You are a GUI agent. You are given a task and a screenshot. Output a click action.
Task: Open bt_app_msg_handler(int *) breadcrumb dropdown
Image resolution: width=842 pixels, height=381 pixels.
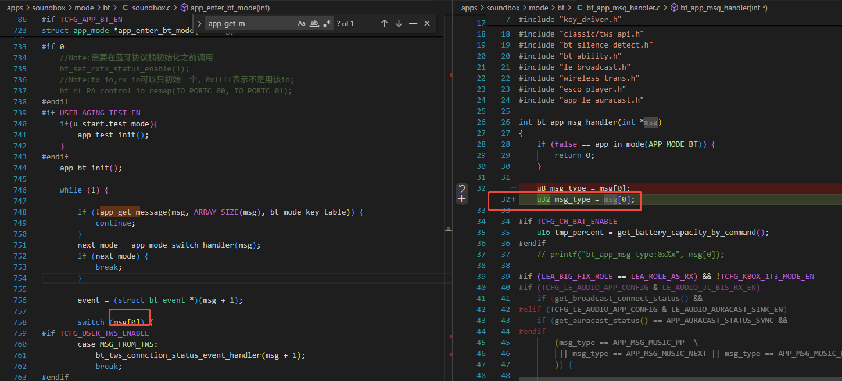tap(724, 8)
